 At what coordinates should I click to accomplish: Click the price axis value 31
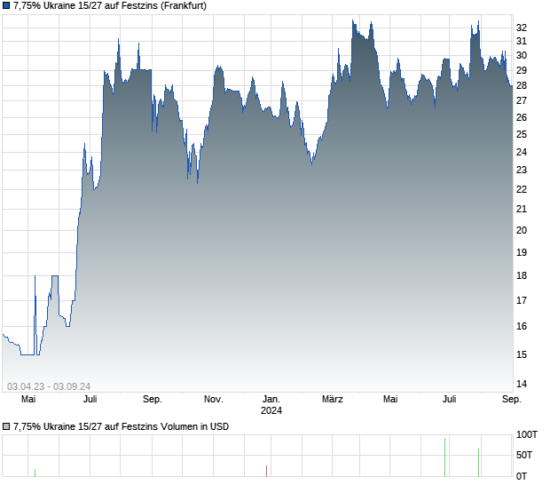(x=522, y=42)
